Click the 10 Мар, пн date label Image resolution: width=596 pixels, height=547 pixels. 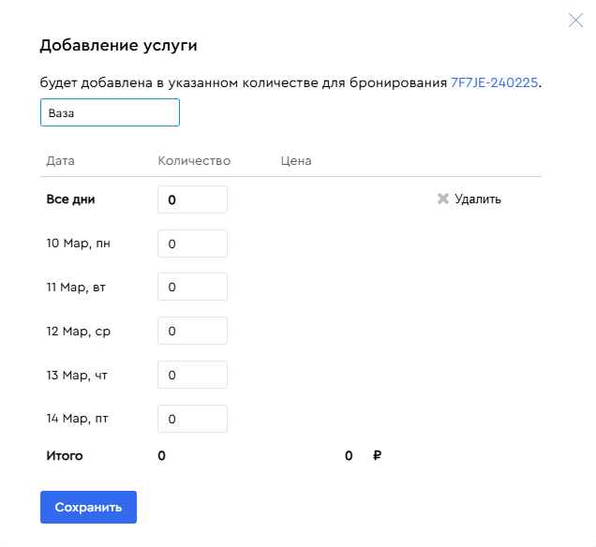tap(79, 244)
